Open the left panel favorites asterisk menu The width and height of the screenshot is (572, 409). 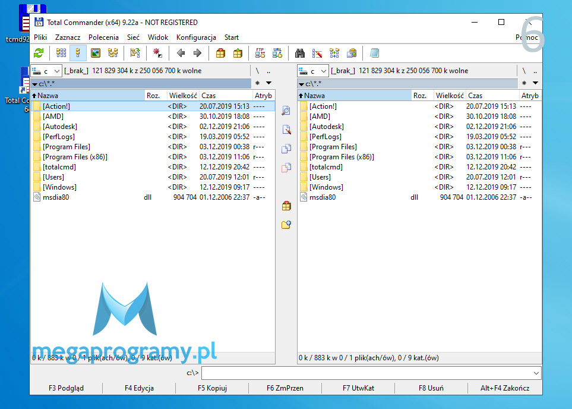[258, 83]
